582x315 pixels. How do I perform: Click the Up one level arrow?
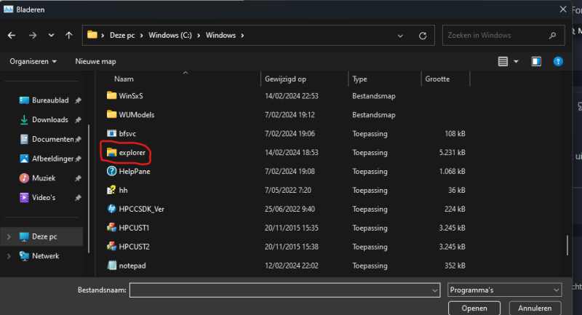[68, 35]
